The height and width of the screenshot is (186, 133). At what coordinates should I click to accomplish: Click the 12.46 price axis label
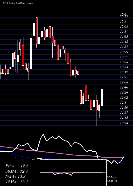pyautogui.click(x=124, y=87)
